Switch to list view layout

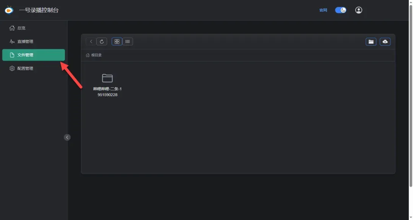[128, 42]
